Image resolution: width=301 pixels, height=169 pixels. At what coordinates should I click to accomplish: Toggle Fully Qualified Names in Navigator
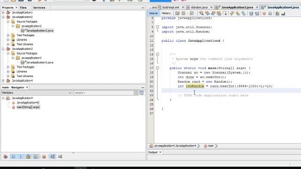[x=44, y=156]
